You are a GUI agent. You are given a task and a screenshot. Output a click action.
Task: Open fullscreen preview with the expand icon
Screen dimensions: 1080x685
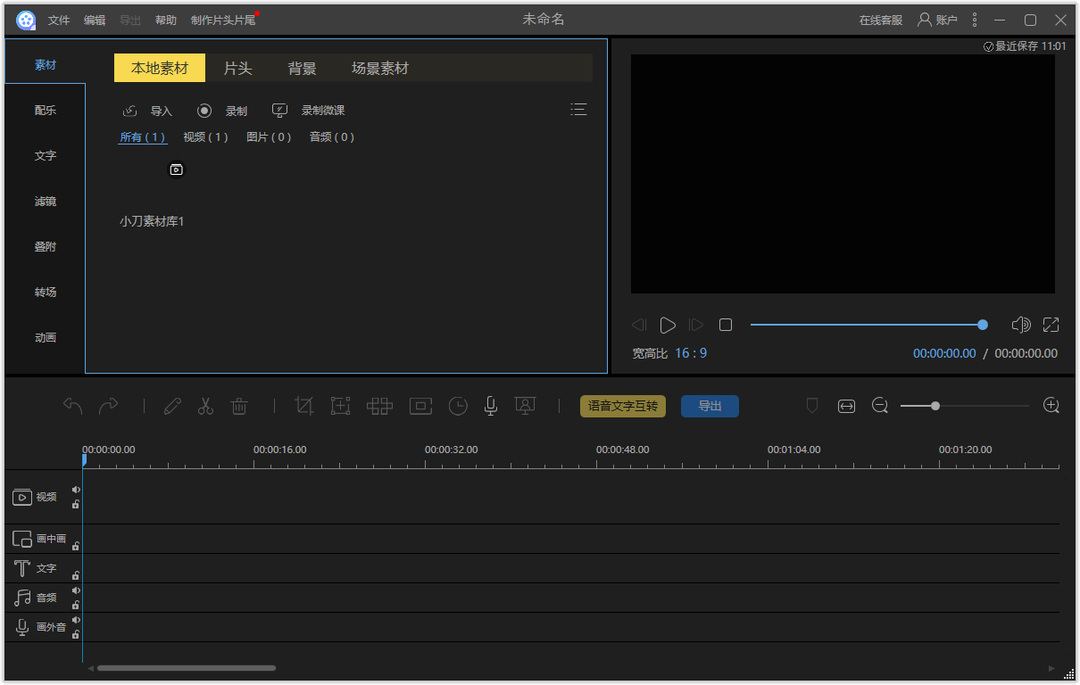(x=1051, y=326)
